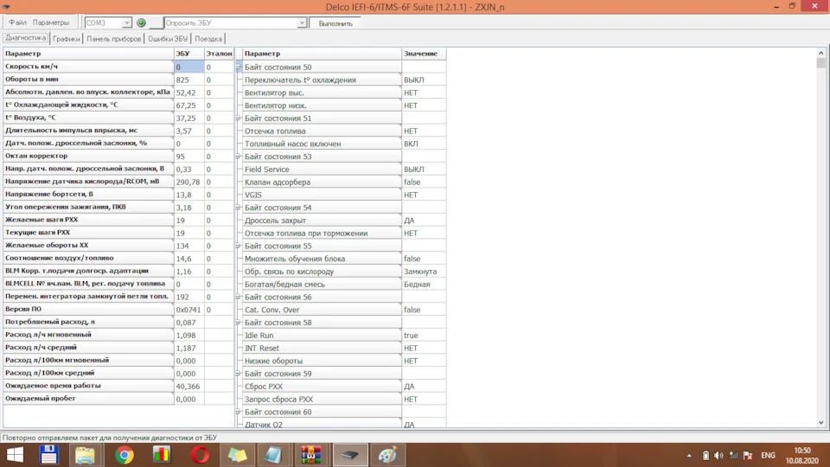
Task: Launch Google Chrome from taskbar
Action: coord(124,455)
